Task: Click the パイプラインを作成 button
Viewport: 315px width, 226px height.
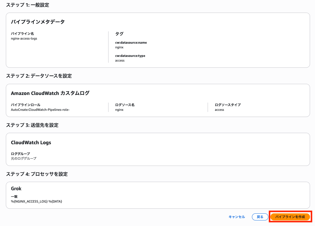Action: tap(290, 217)
